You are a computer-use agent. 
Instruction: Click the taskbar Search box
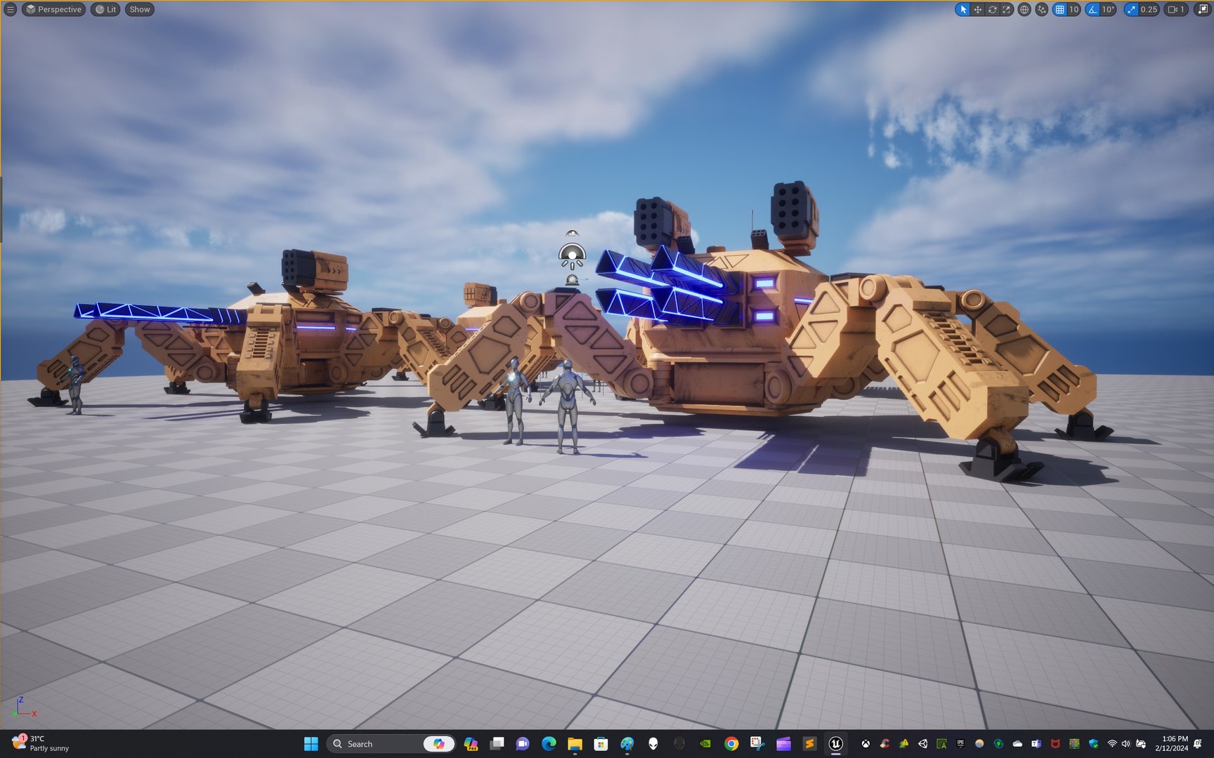point(390,743)
